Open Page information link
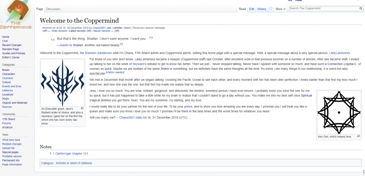This screenshot has width=365, height=176. click(12, 164)
